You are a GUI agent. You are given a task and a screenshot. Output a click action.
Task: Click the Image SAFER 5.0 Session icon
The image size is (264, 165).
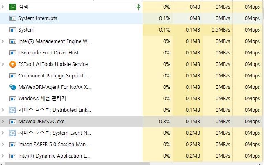click(12, 145)
